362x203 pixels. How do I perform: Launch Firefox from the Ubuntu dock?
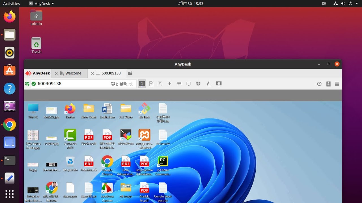tap(9, 17)
